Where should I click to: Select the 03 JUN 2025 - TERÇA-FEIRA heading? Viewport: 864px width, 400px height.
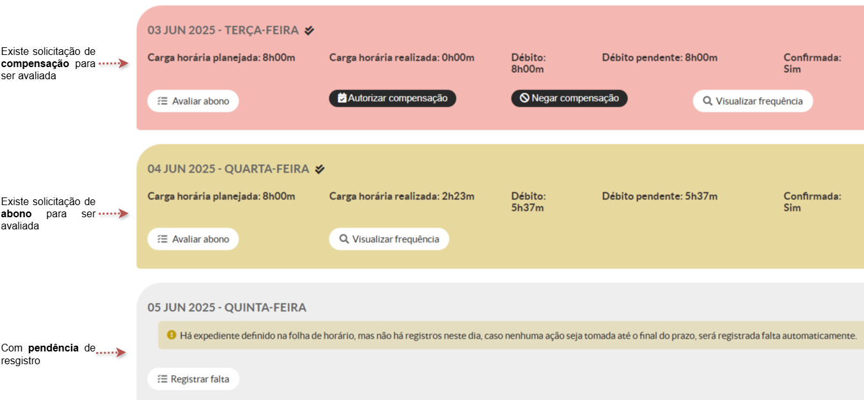223,30
